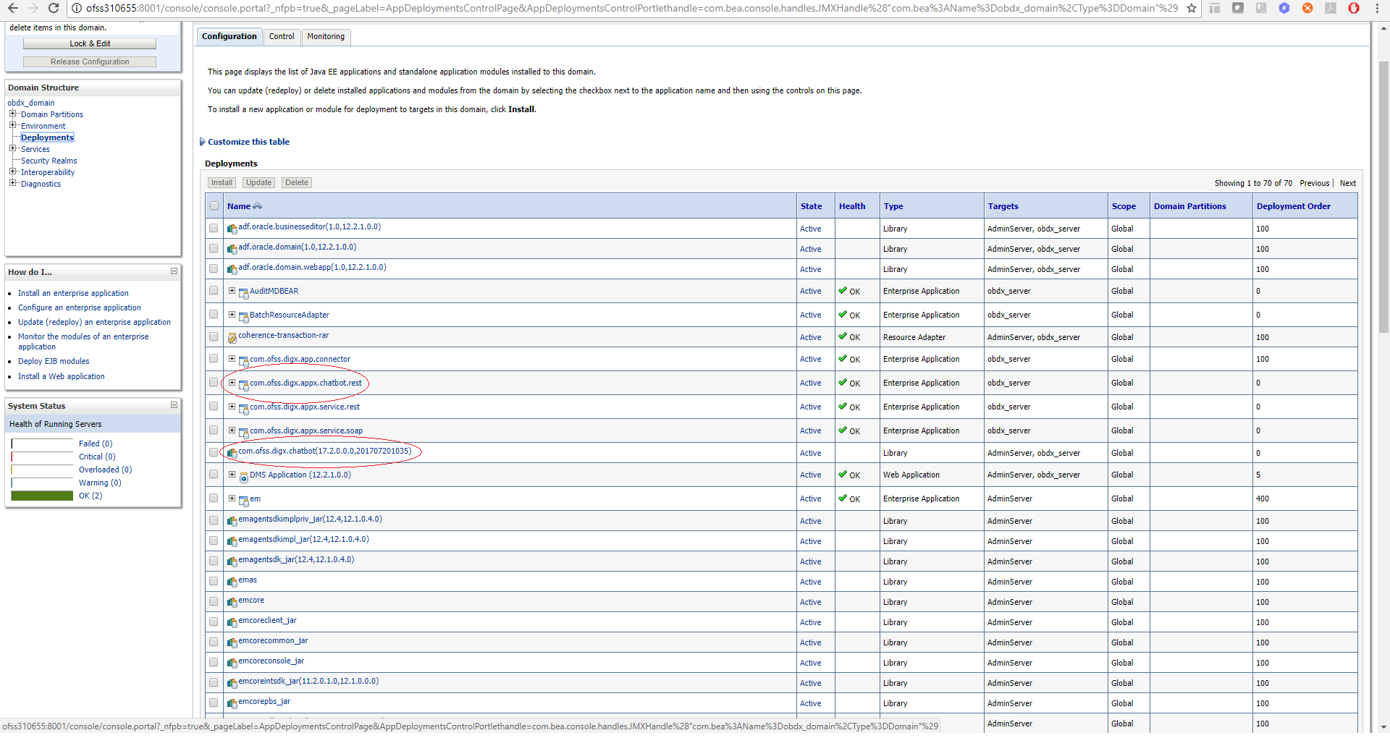Expand the Services tree node
The image size is (1390, 738).
click(x=12, y=148)
